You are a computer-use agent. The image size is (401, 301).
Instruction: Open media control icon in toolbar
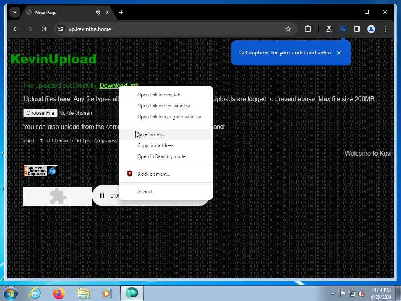pos(343,29)
